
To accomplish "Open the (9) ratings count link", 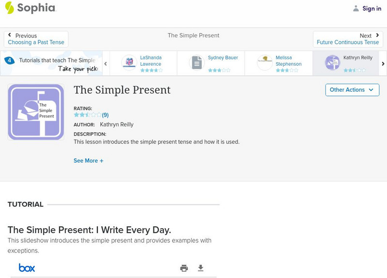I will pos(105,115).
